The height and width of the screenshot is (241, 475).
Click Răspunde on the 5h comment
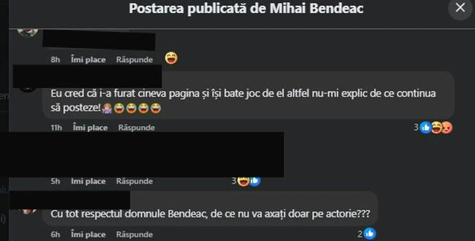[134, 181]
